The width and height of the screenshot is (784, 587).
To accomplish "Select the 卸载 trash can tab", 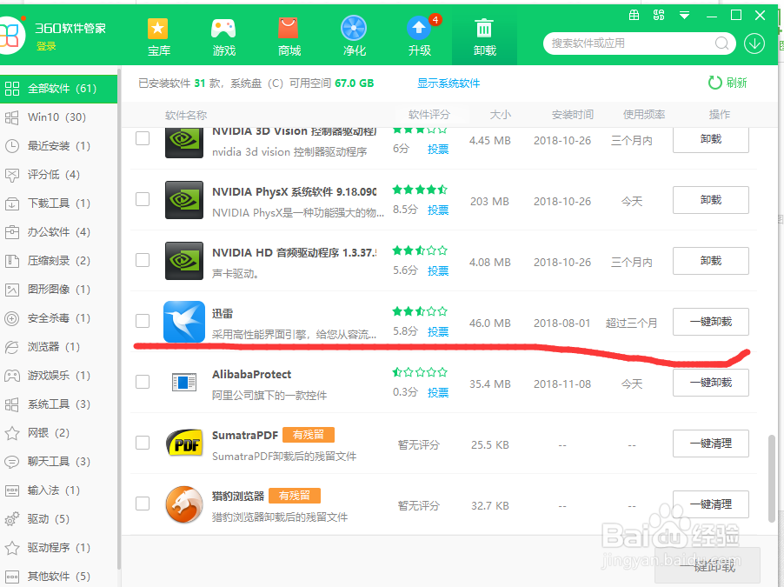I will pos(484,36).
